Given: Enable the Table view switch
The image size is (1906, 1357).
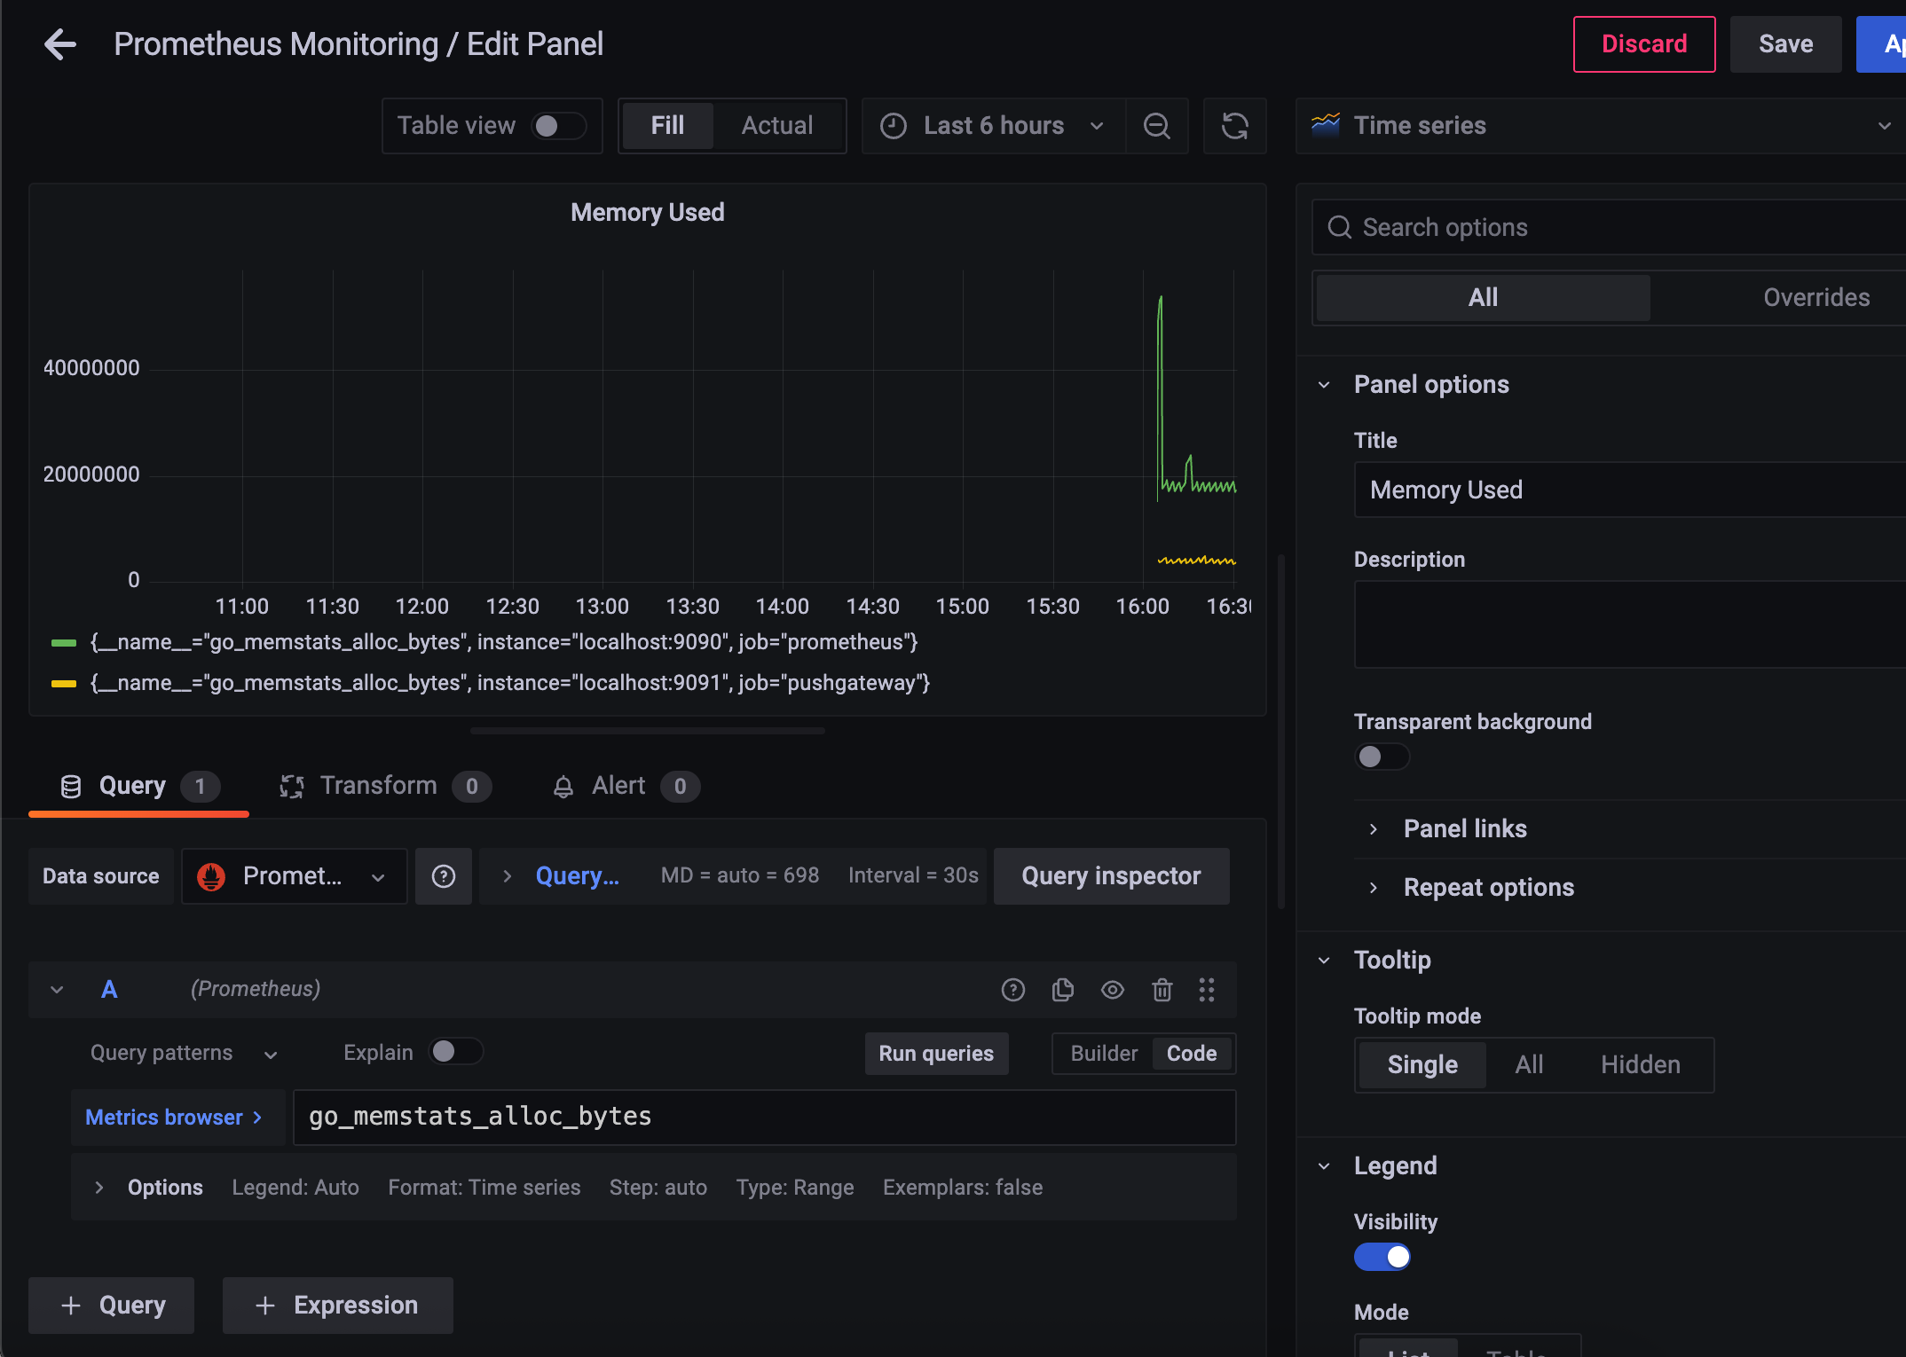Looking at the screenshot, I should tap(558, 126).
